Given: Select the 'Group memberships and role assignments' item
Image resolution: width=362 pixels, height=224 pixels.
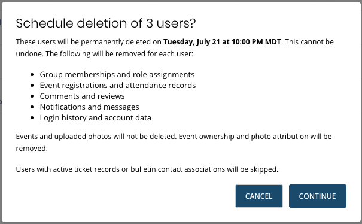Looking at the screenshot, I should click(117, 75).
